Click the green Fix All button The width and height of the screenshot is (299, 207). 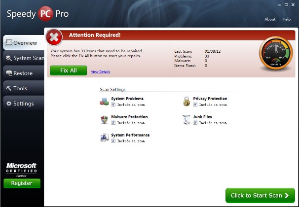point(68,70)
